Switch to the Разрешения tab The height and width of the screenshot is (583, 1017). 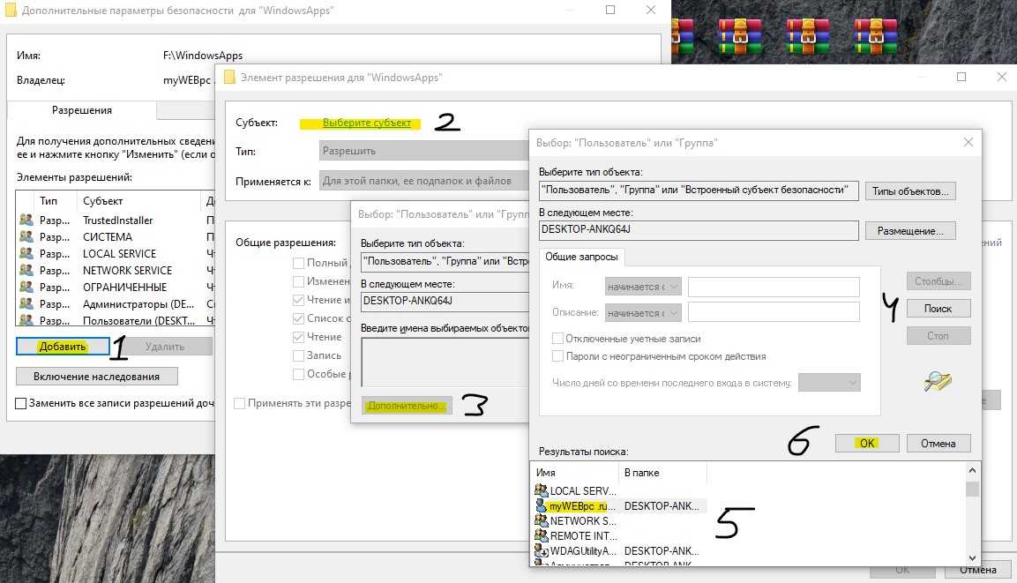tap(81, 110)
